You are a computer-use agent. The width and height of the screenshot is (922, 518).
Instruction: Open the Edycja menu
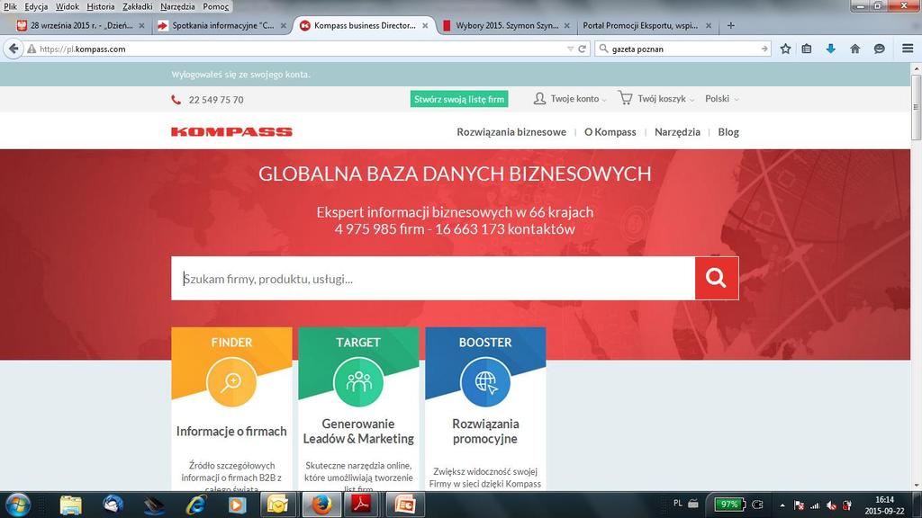tap(36, 6)
